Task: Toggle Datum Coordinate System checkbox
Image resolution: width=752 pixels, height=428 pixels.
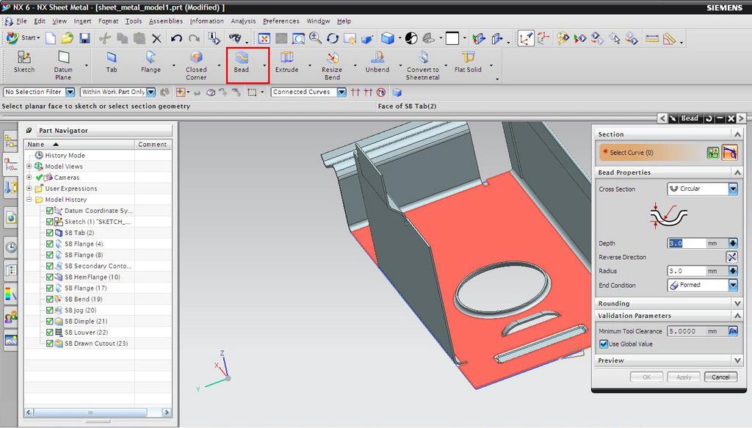Action: [x=49, y=211]
